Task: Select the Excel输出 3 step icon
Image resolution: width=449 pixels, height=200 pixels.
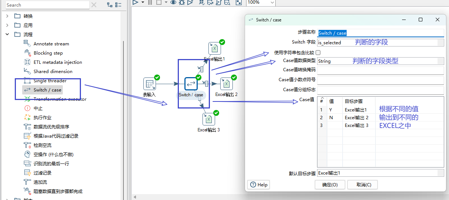Action: (208, 119)
